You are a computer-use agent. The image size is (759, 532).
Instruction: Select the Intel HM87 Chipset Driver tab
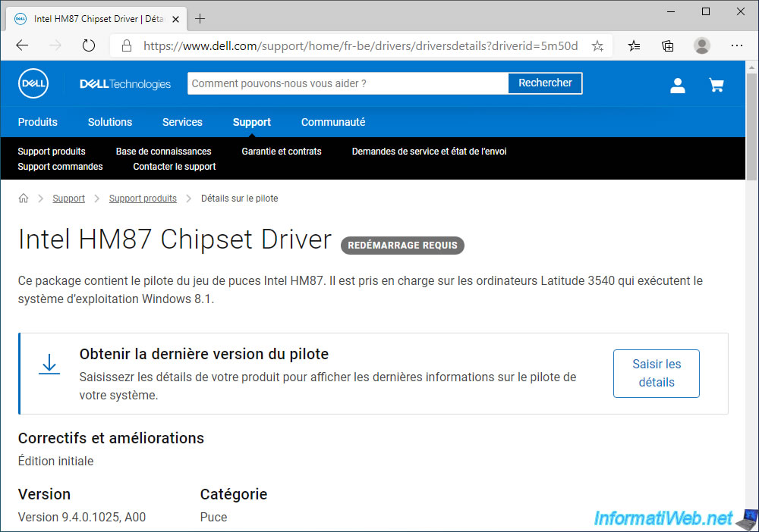click(x=97, y=19)
